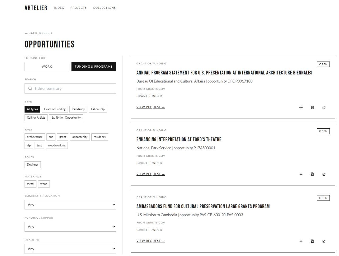Open the Ford's Theatre opportunity via external link icon
Image resolution: width=339 pixels, height=256 pixels.
324,174
